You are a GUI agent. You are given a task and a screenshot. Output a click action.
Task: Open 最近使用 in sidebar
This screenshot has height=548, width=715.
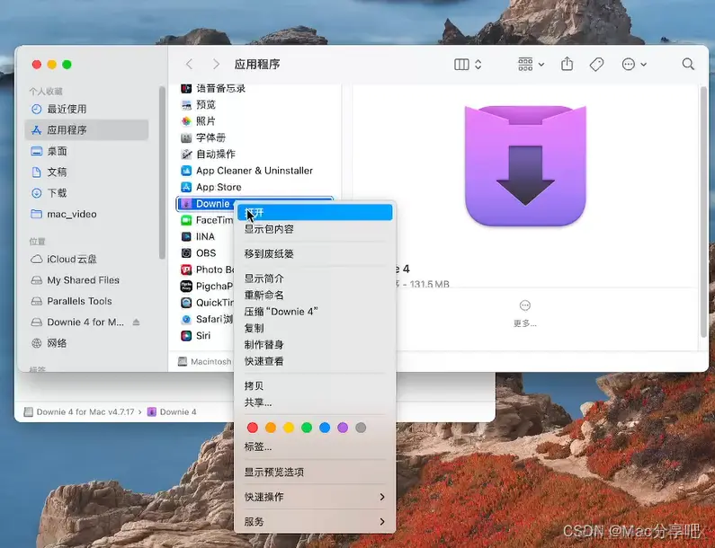coord(86,109)
